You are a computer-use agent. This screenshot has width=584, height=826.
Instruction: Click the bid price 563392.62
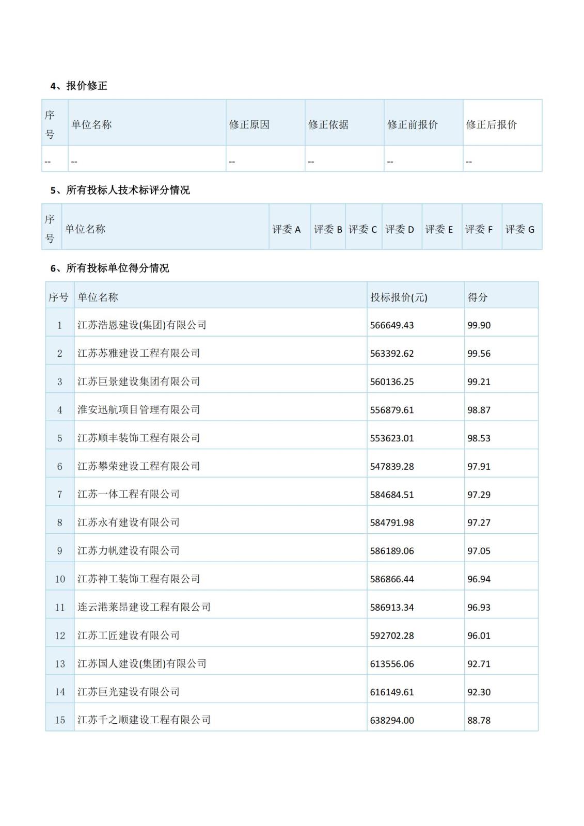[x=392, y=354]
